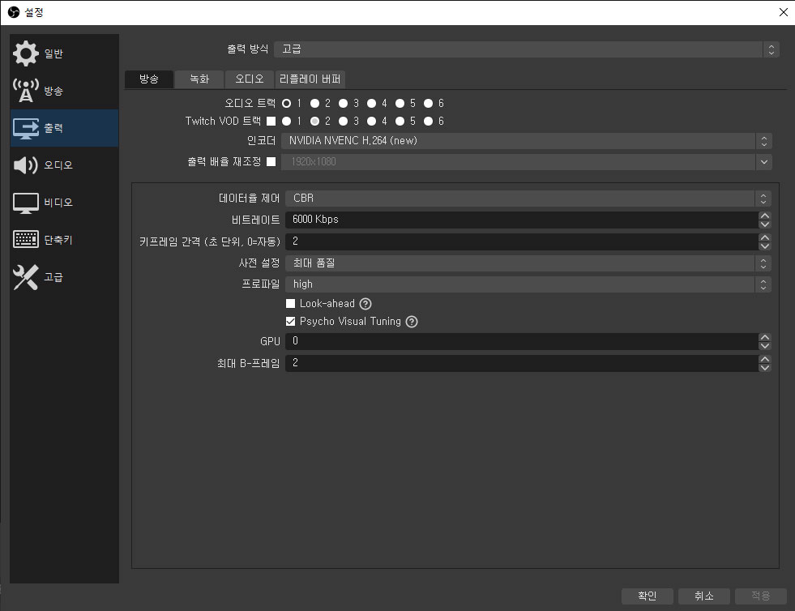795x611 pixels.
Task: Uncheck Psycho Visual Tuning checkbox
Action: [290, 322]
